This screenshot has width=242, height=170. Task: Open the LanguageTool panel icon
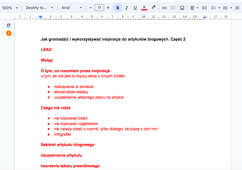[x=9, y=26]
